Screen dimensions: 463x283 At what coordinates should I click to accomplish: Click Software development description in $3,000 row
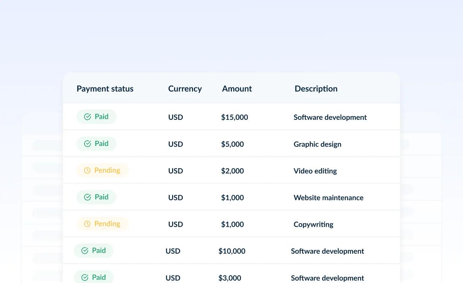327,278
